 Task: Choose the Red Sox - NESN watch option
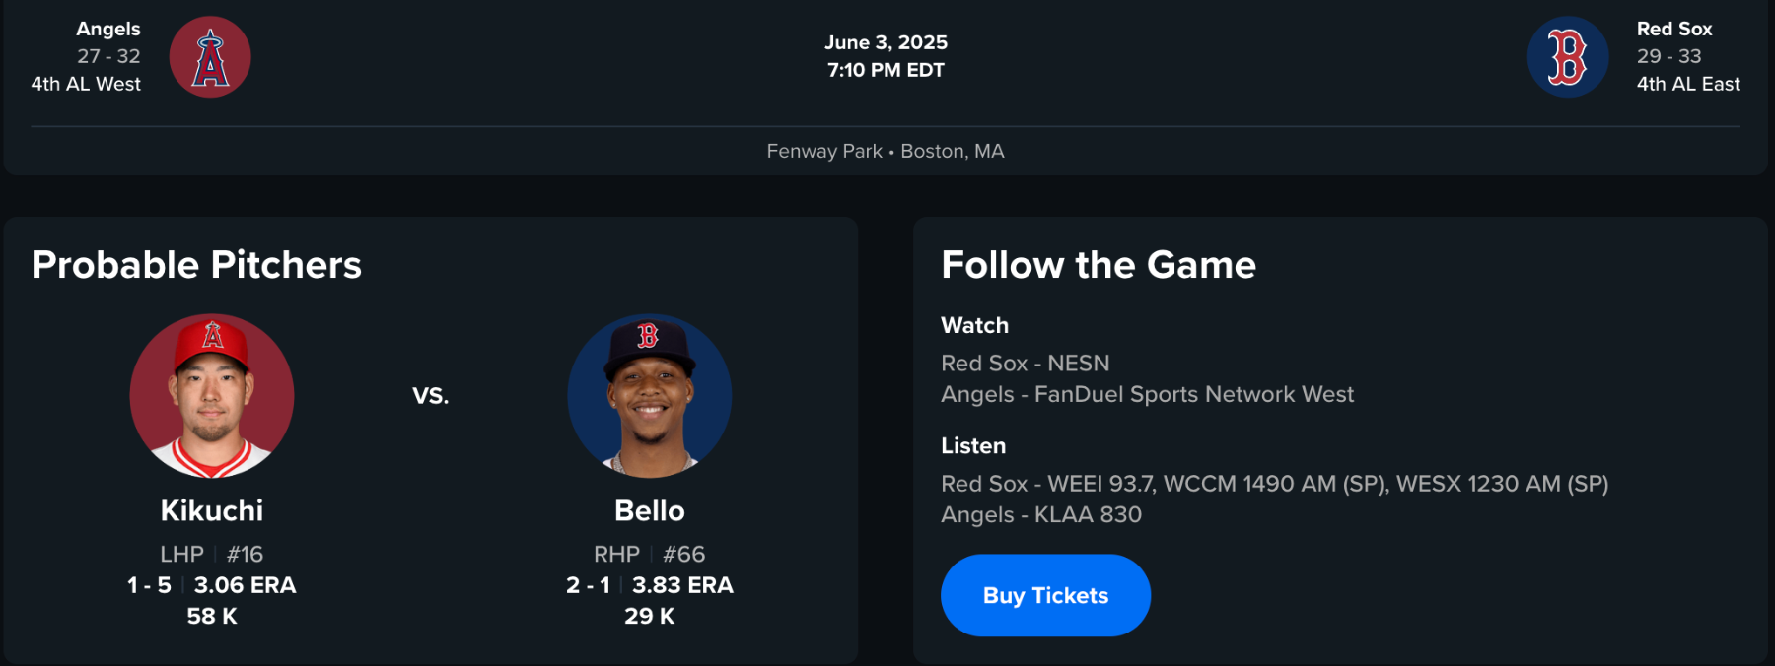1025,364
